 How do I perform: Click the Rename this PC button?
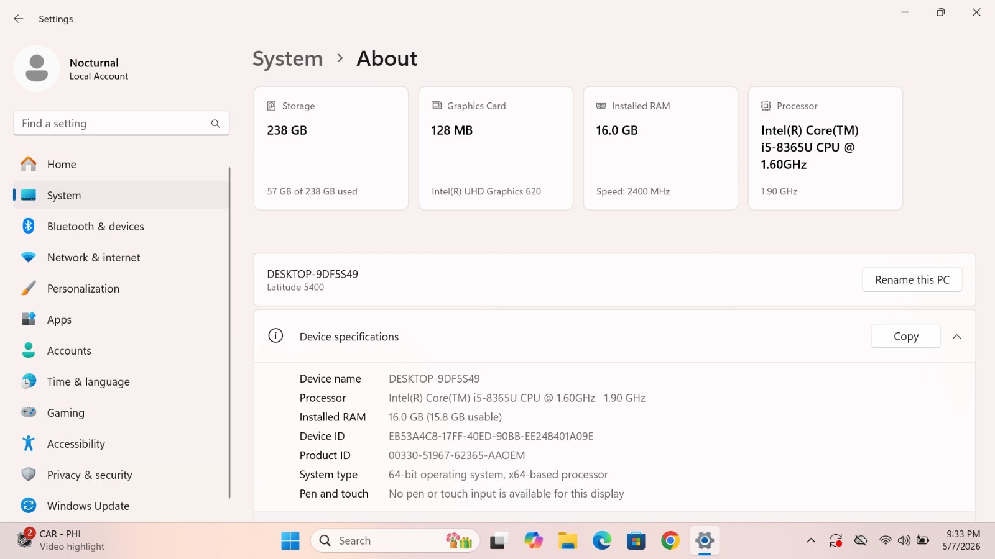coord(912,279)
